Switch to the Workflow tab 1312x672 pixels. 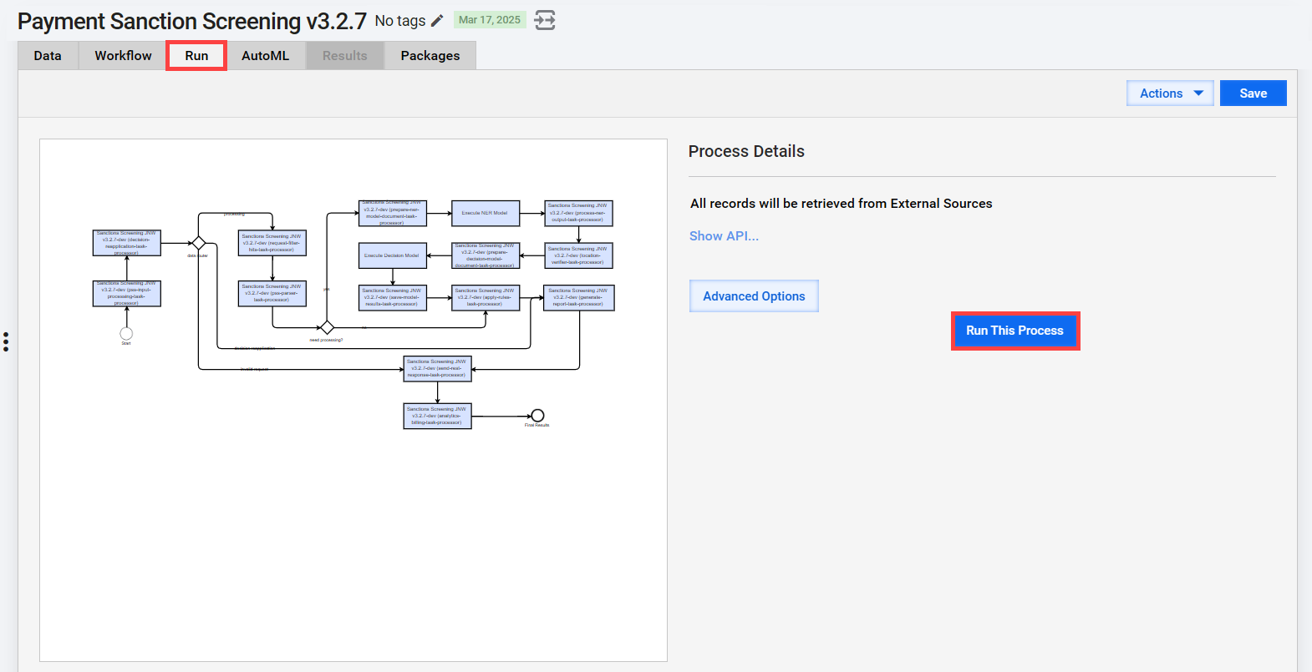123,56
